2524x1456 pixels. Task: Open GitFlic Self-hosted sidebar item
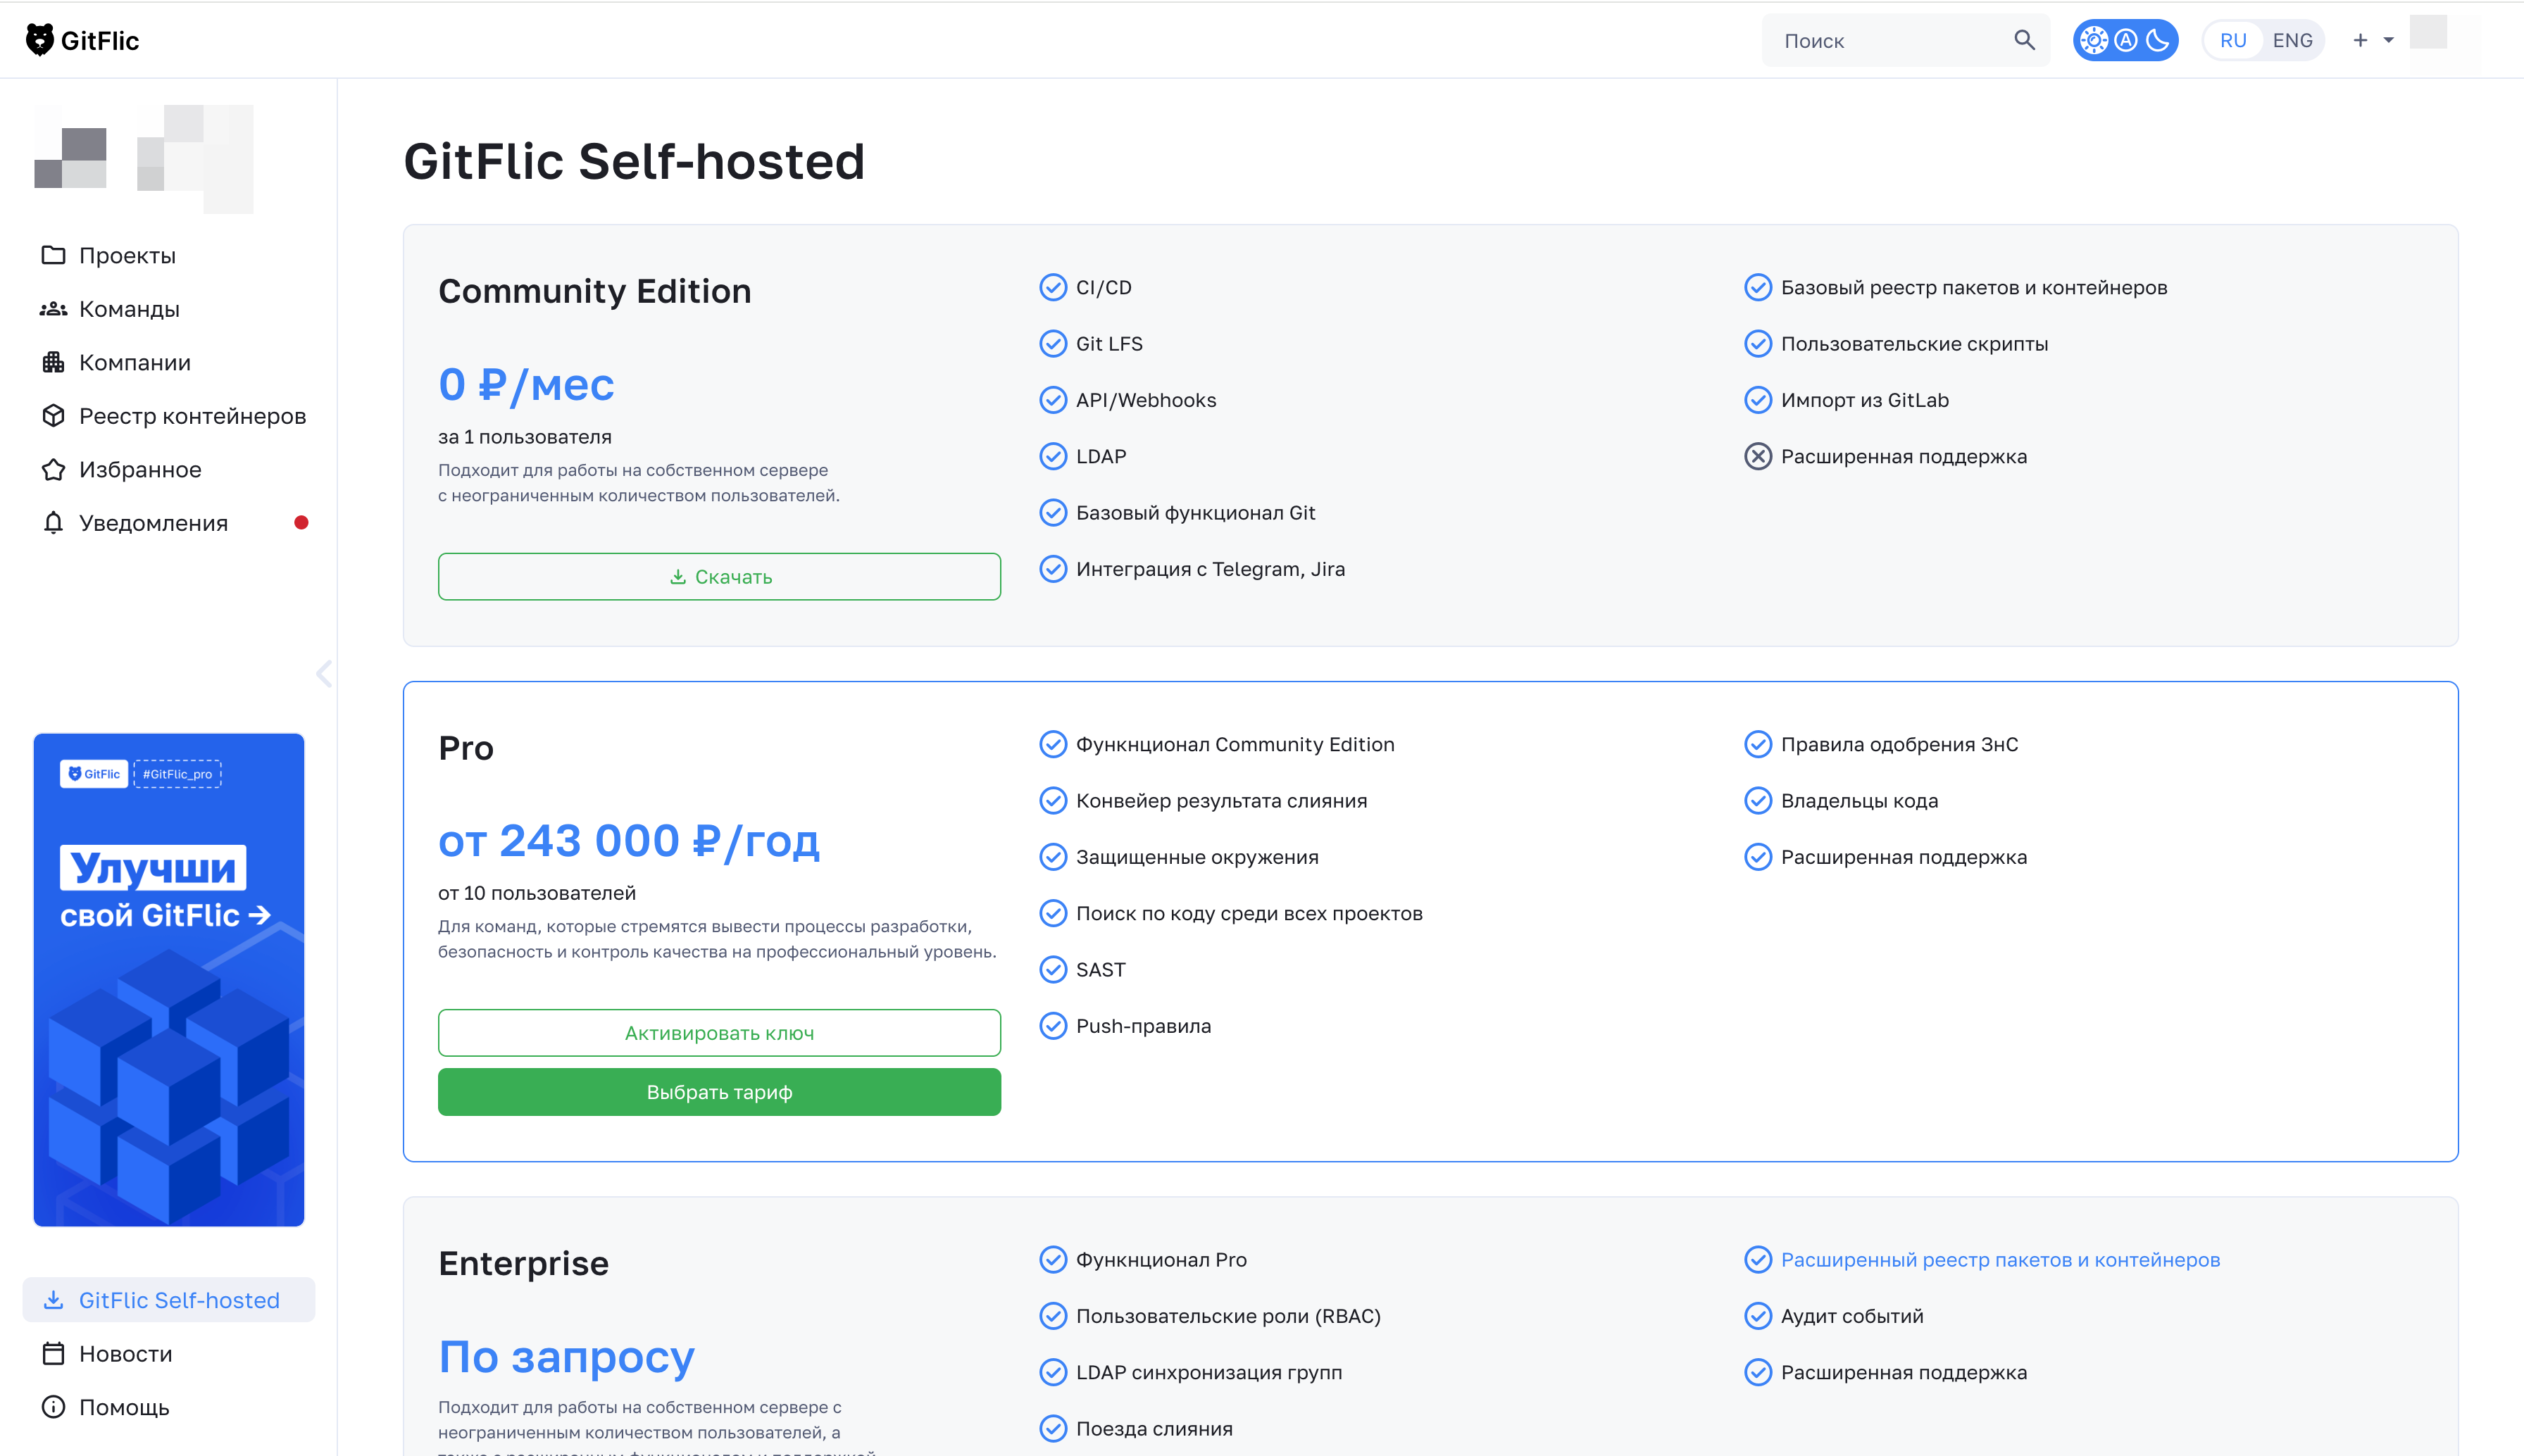pos(169,1300)
